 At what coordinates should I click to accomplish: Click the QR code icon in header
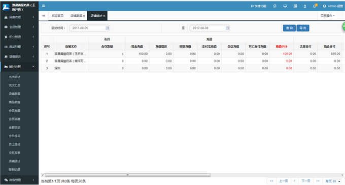pyautogui.click(x=295, y=6)
